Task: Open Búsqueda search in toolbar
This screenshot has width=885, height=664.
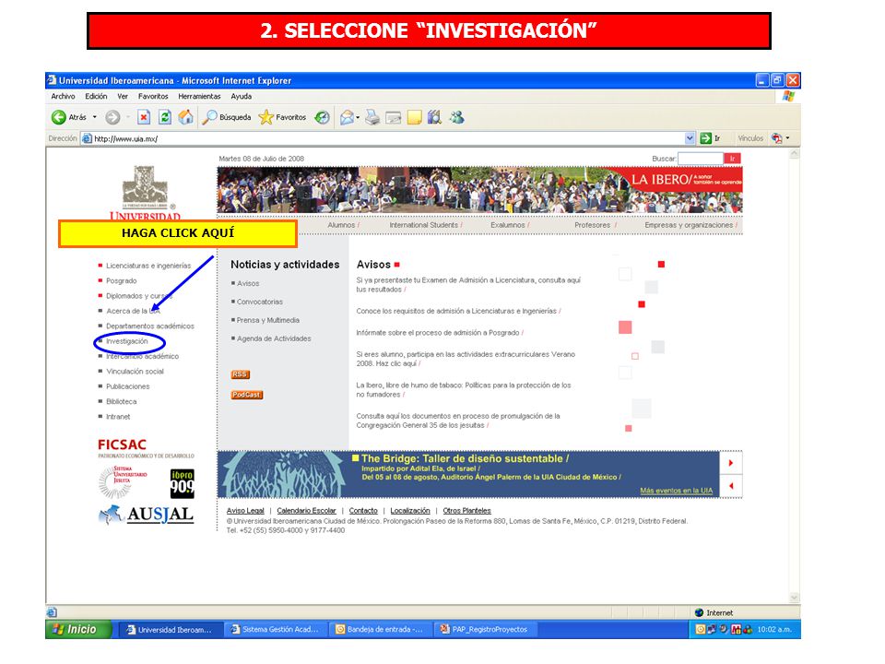Action: [227, 117]
